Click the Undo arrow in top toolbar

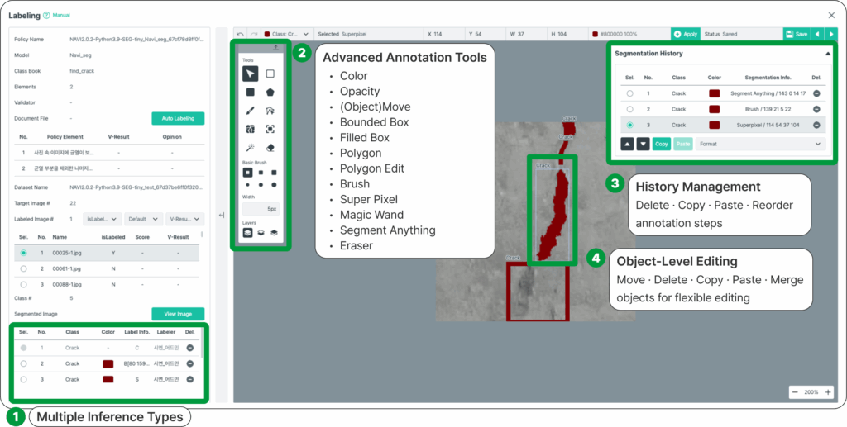coord(240,34)
